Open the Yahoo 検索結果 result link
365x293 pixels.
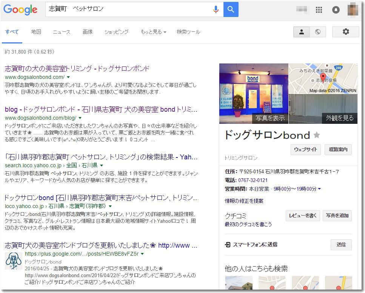[101, 157]
